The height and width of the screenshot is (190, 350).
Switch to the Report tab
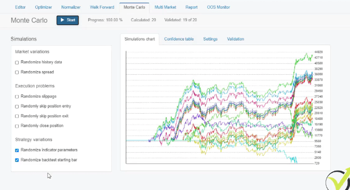click(x=192, y=7)
